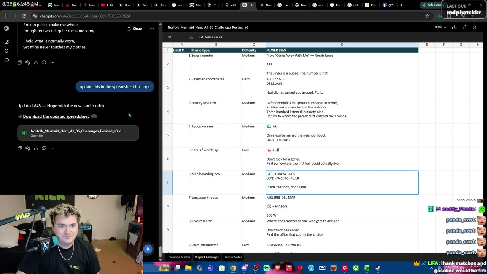Open File Explorer from the taskbar
The image size is (487, 274).
188,268
